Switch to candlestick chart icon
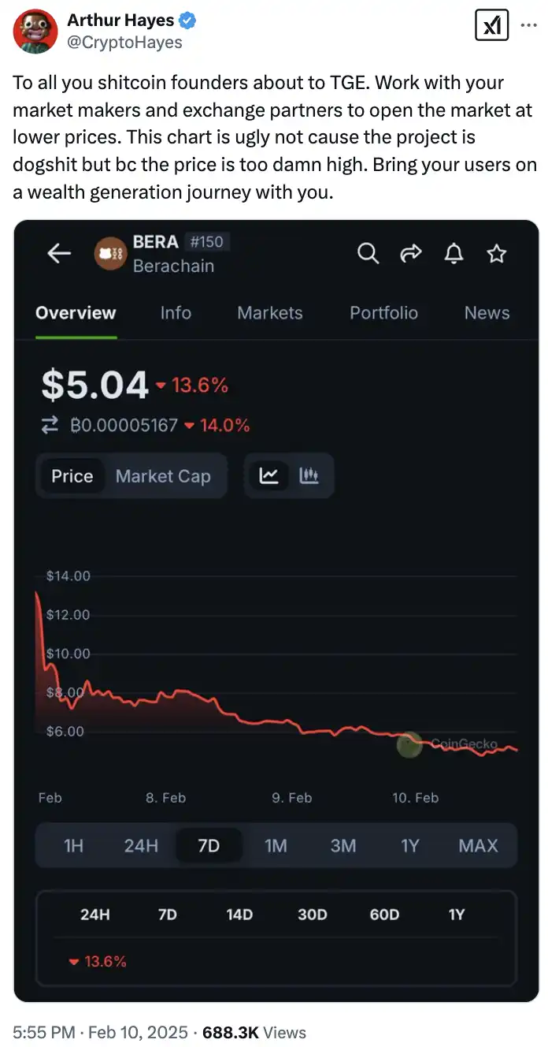The height and width of the screenshot is (1047, 548). click(309, 475)
